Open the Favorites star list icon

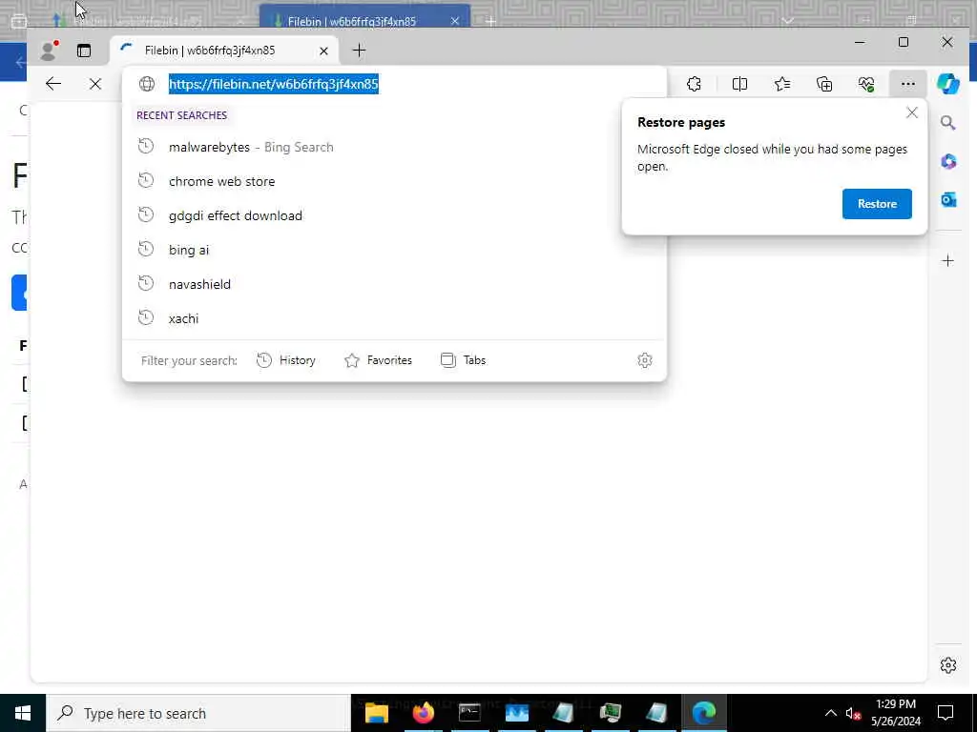782,84
